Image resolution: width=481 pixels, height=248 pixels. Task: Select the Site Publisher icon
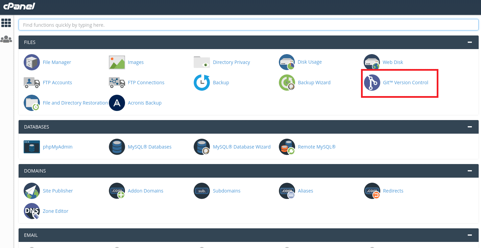(31, 191)
